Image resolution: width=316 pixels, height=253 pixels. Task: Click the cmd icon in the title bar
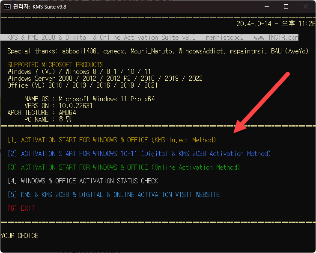pos(7,7)
